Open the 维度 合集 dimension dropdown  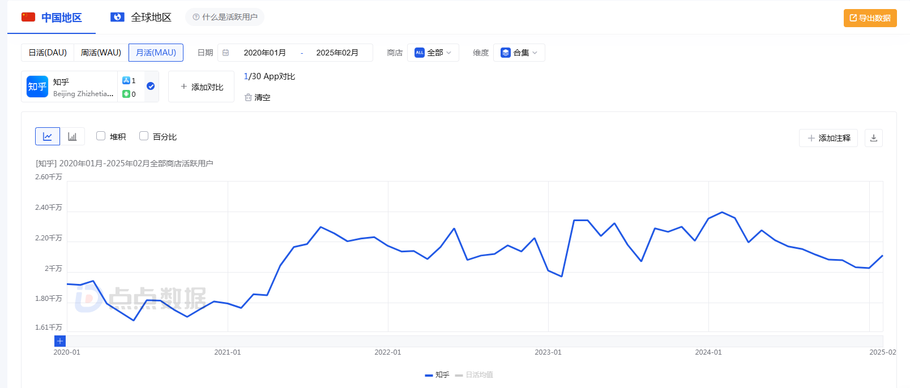coord(519,53)
